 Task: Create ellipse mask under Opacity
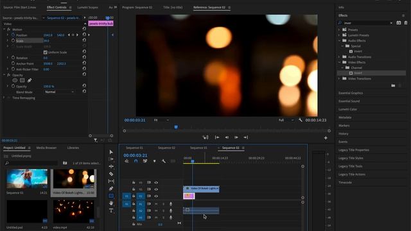[x=15, y=80]
